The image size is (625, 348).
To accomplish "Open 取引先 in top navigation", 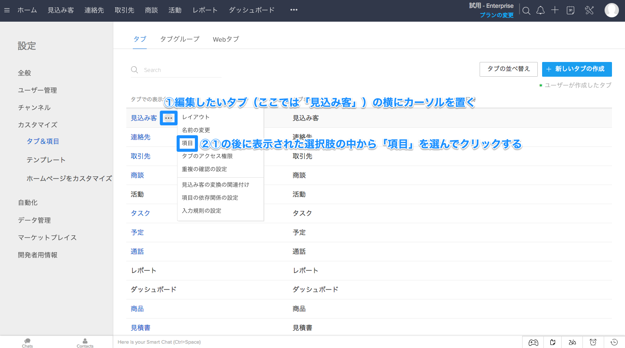I will point(125,10).
